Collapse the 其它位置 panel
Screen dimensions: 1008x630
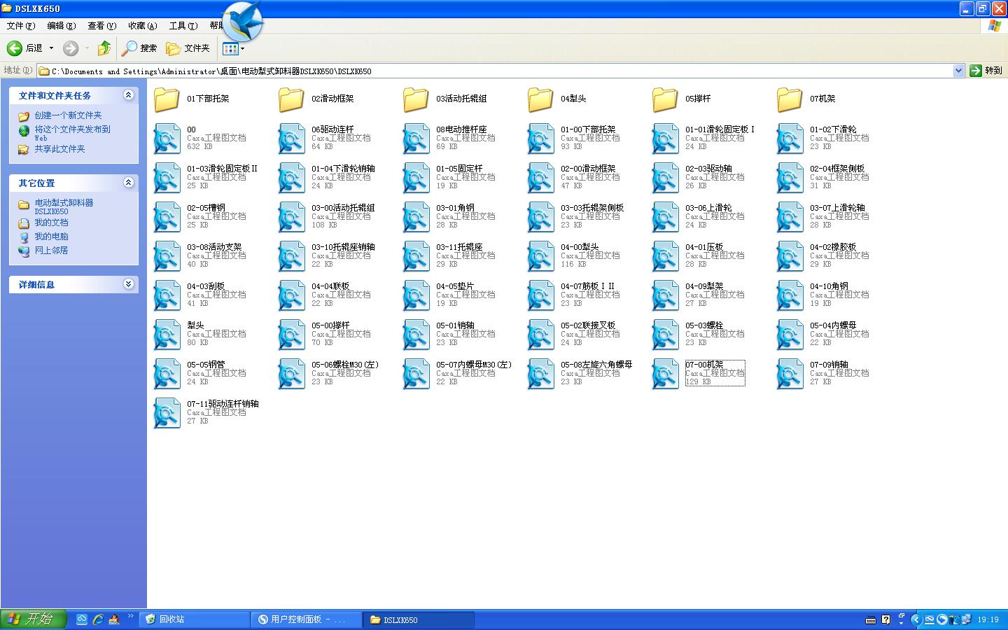pos(128,183)
